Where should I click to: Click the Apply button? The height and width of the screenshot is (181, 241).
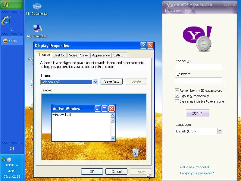click(x=141, y=171)
